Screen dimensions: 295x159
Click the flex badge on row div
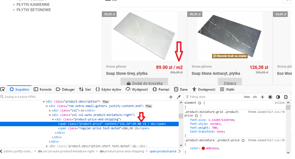pos(149,106)
